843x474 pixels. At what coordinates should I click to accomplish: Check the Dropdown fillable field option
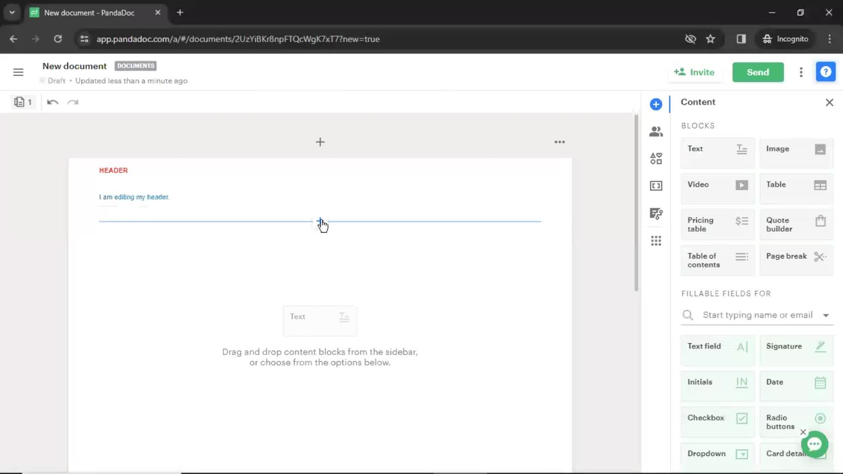[x=717, y=453]
